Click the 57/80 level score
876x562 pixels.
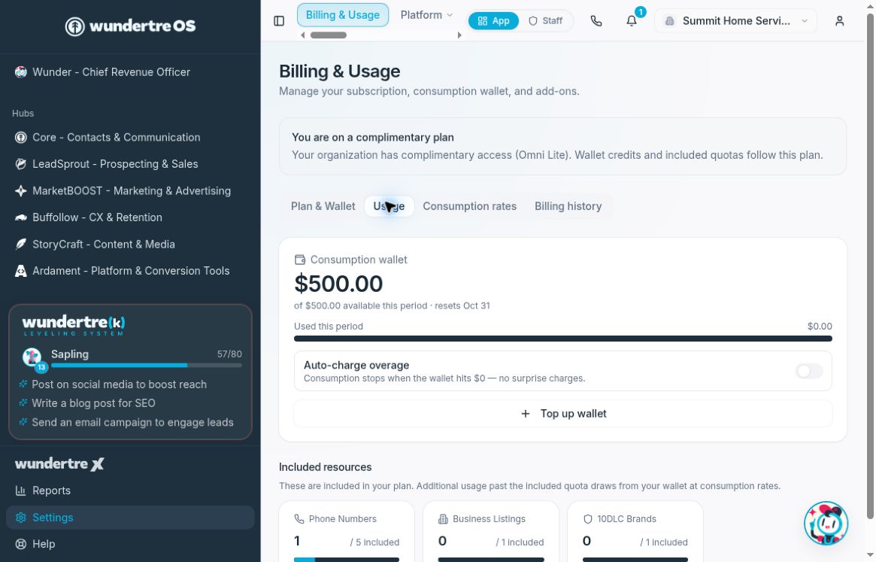(229, 354)
